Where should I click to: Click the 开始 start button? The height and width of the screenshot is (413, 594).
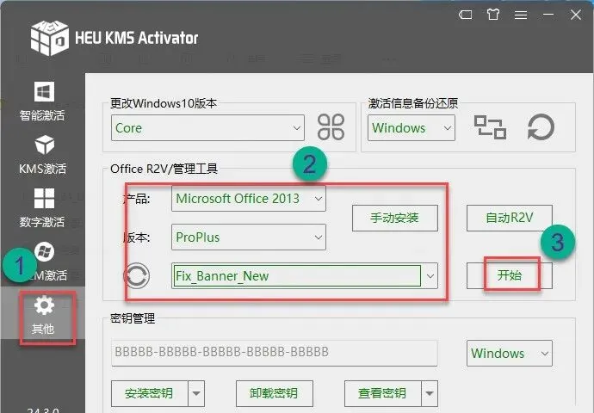coord(510,275)
